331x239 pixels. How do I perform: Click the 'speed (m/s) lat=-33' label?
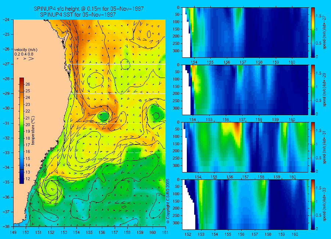coord(324,204)
